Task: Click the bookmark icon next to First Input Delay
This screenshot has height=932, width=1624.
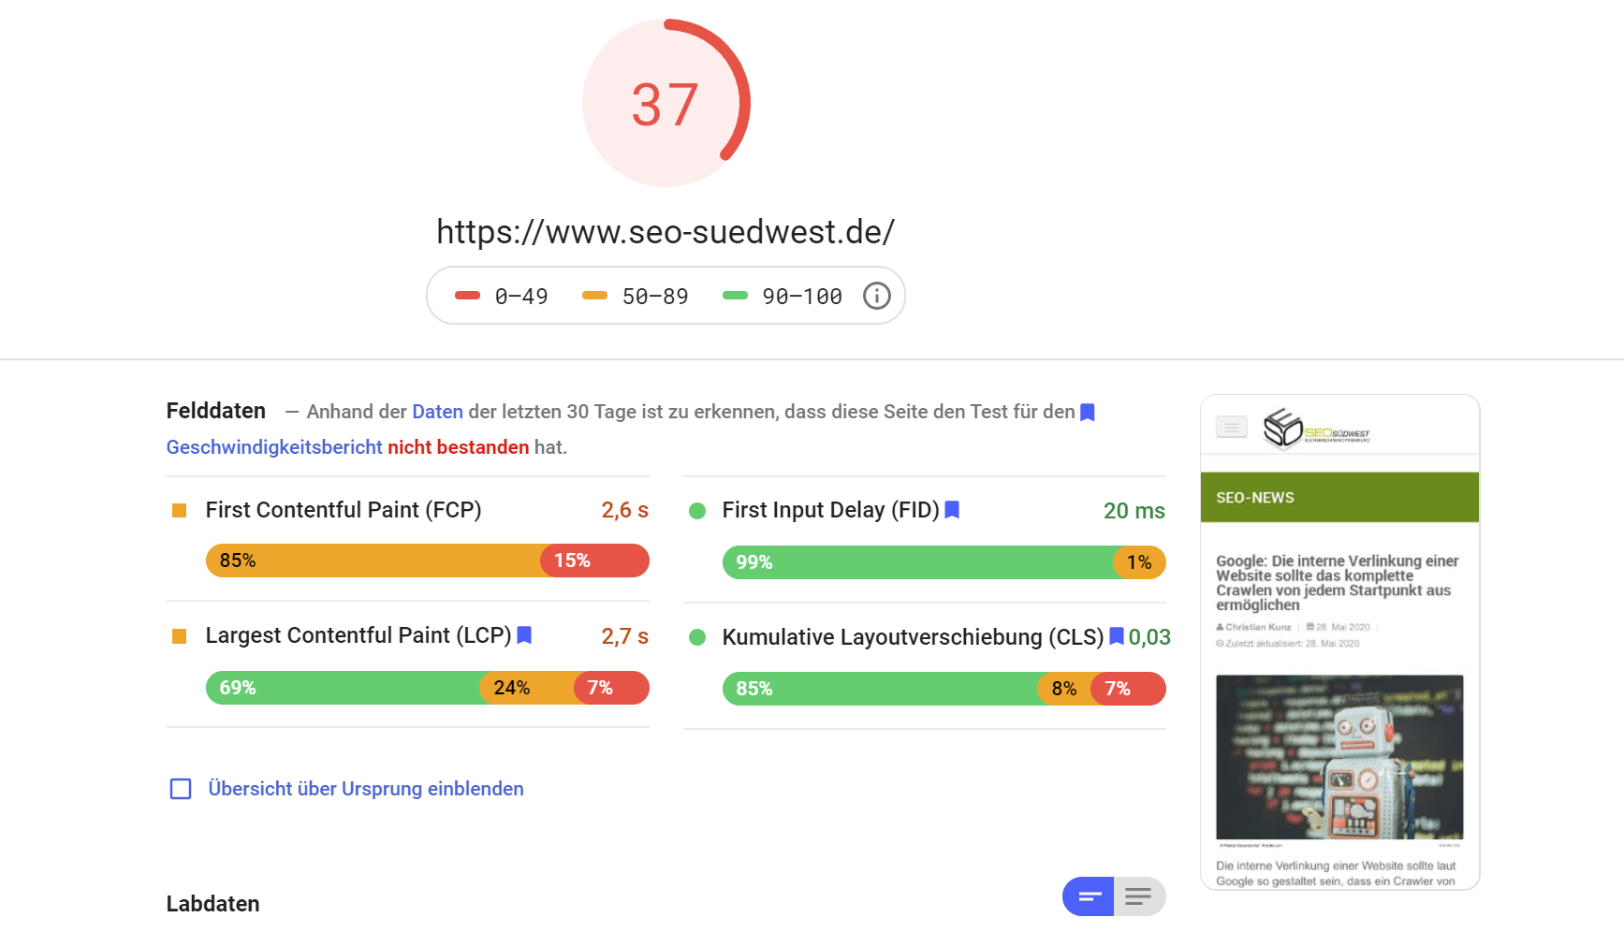Action: (x=952, y=510)
